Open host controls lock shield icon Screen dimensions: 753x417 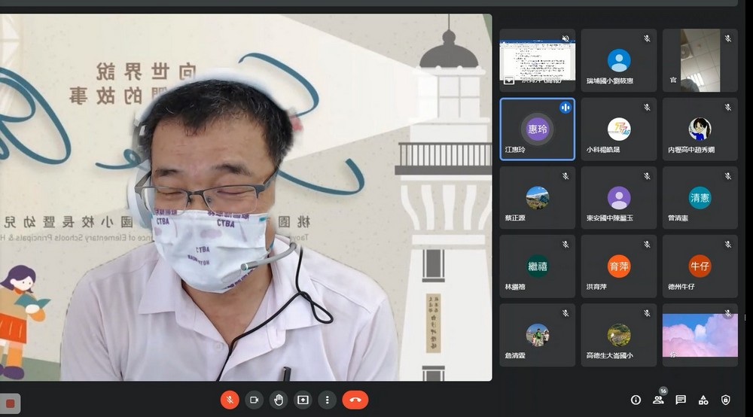726,400
